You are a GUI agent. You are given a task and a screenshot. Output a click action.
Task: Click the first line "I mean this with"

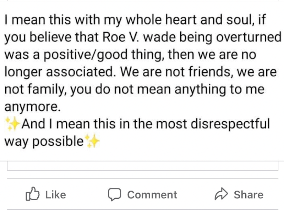(x=52, y=20)
